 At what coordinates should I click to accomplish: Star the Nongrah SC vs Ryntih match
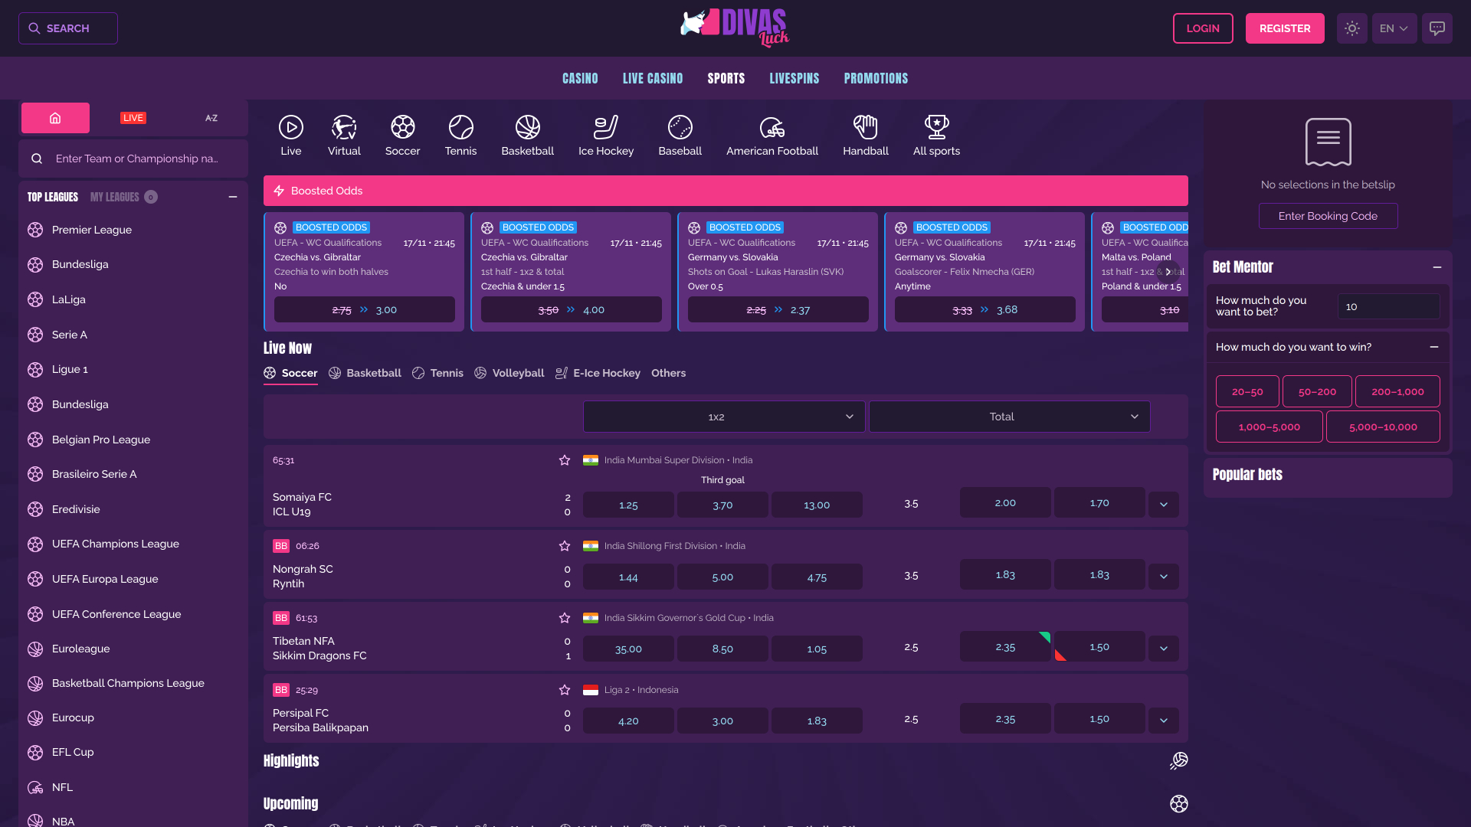(565, 545)
